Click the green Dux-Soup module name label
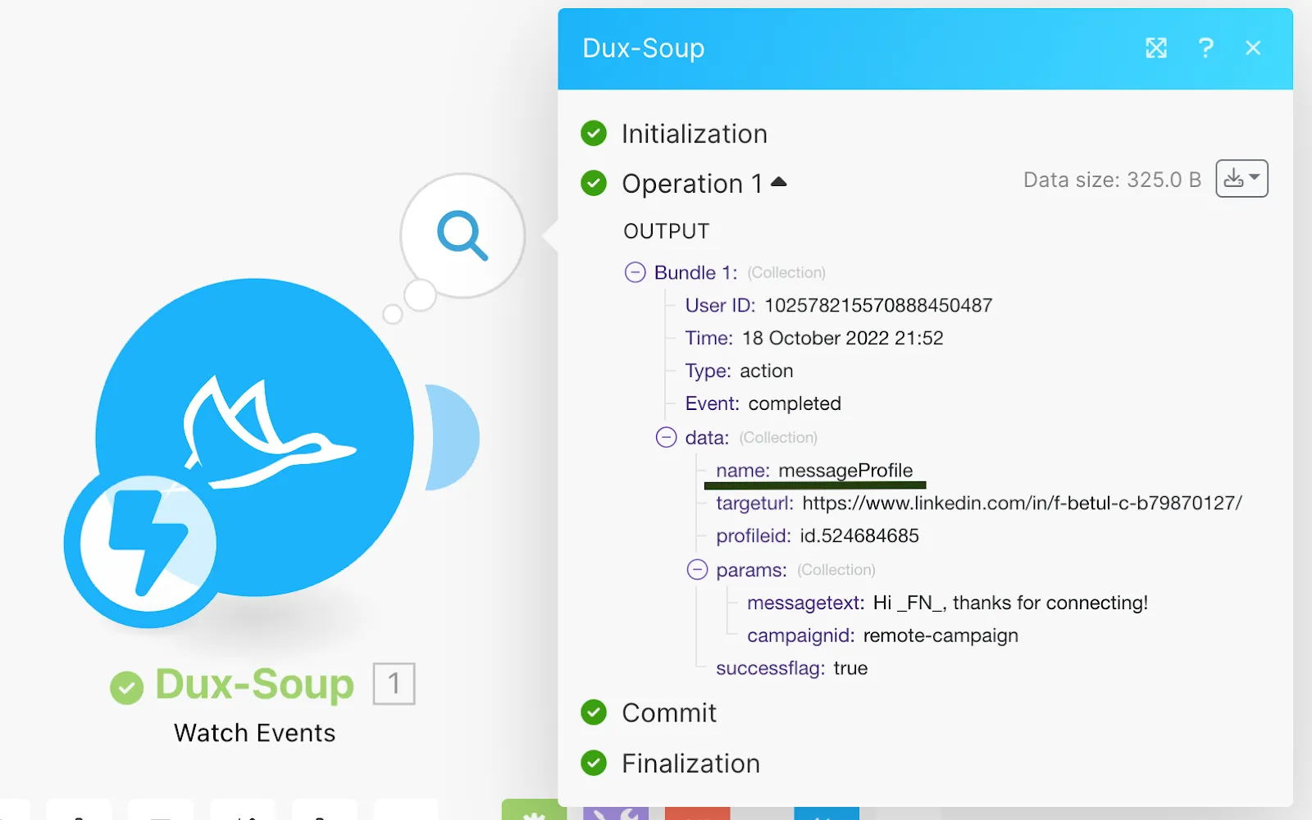This screenshot has width=1312, height=820. coord(254,684)
